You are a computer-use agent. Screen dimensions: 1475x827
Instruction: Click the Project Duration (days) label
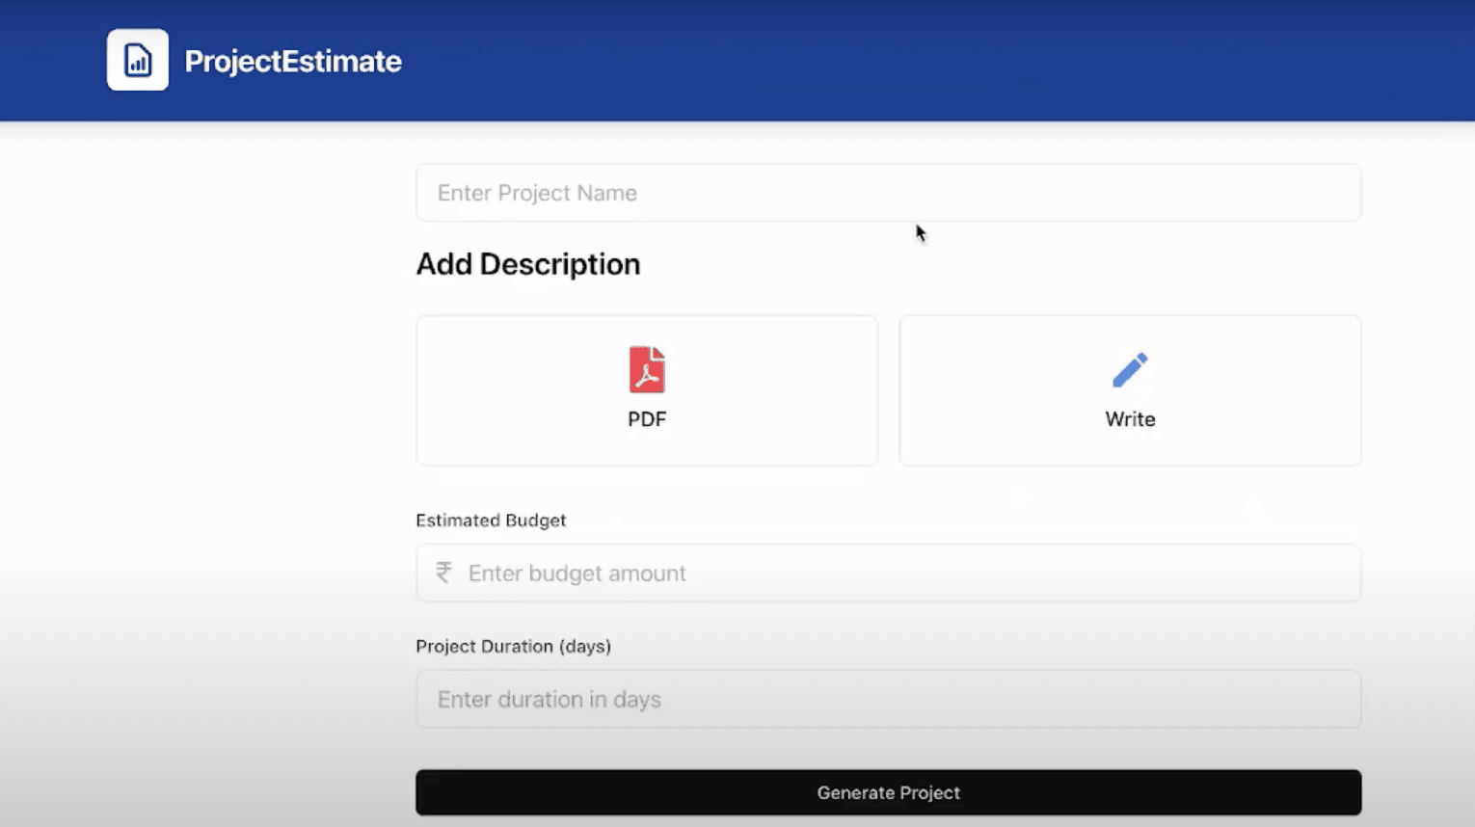(514, 647)
